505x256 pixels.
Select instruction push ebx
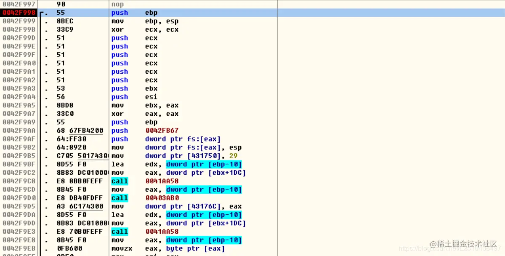coord(135,88)
